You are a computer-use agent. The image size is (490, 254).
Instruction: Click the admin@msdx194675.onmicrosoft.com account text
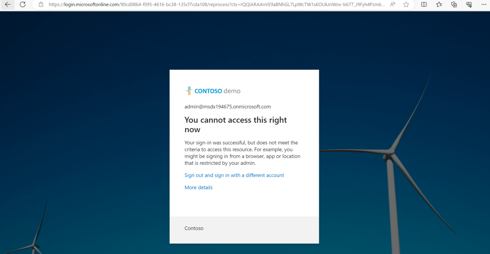click(228, 107)
